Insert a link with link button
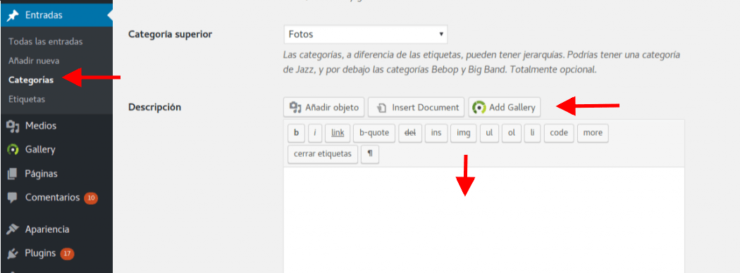 [x=338, y=133]
